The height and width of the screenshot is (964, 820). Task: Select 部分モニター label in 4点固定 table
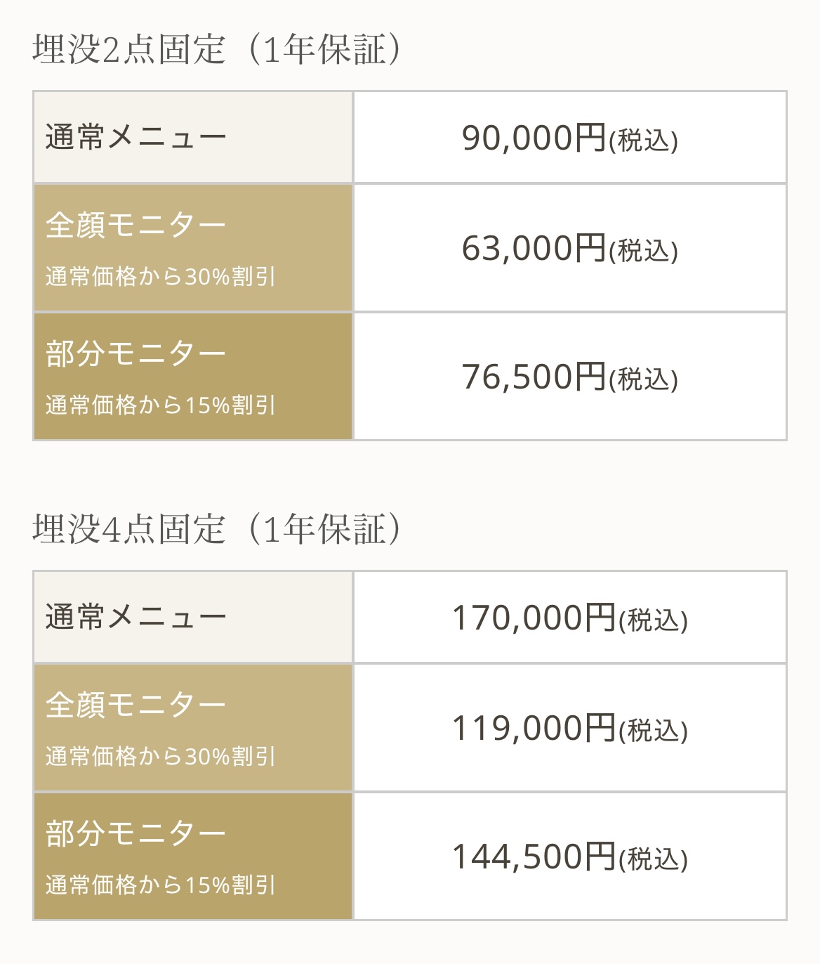point(136,833)
